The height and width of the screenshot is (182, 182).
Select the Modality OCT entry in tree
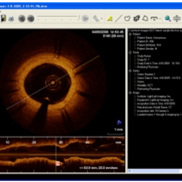pyautogui.click(x=145, y=85)
